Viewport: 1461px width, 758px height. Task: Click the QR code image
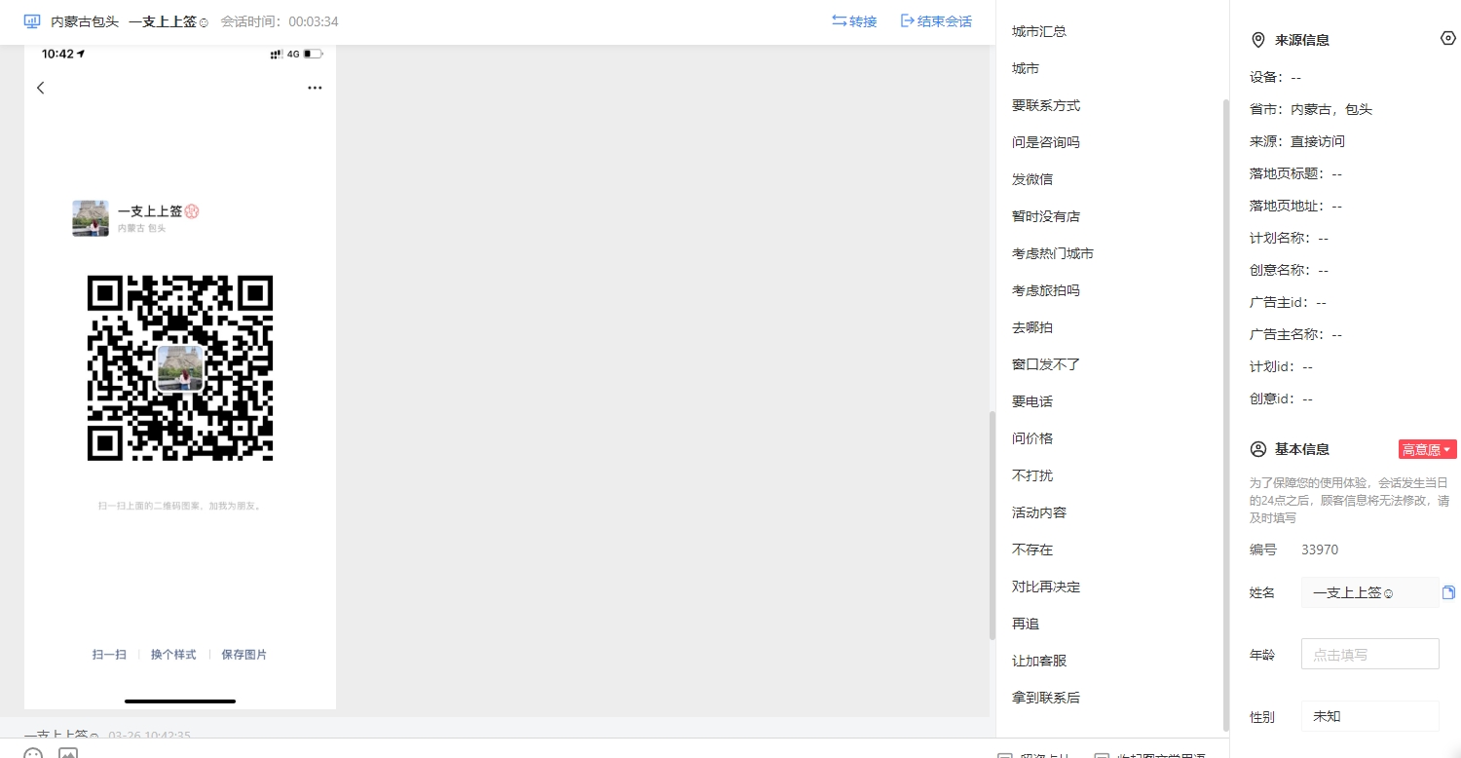[180, 368]
